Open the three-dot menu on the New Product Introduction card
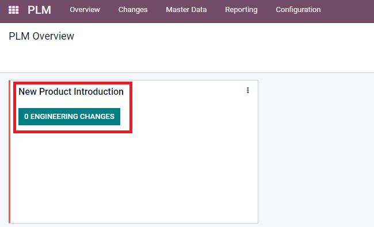 [248, 90]
